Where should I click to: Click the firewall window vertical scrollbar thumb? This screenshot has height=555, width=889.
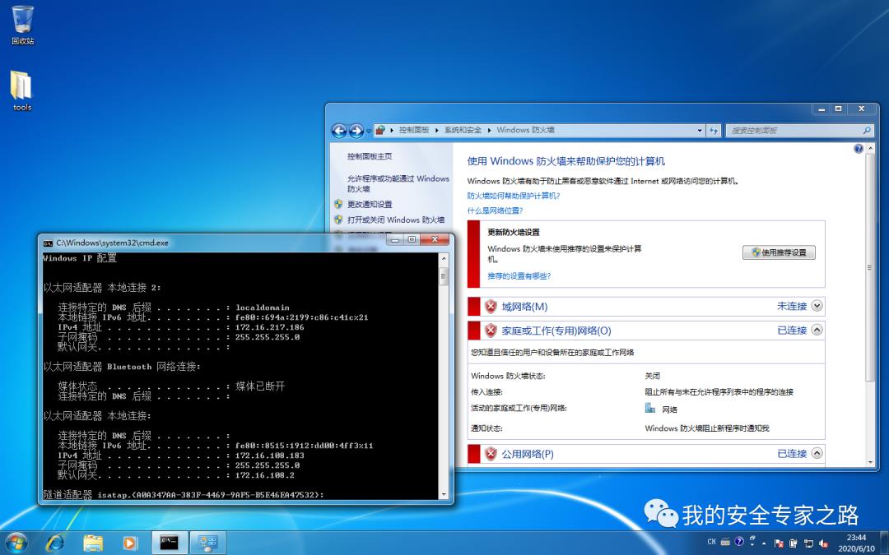pos(869,267)
